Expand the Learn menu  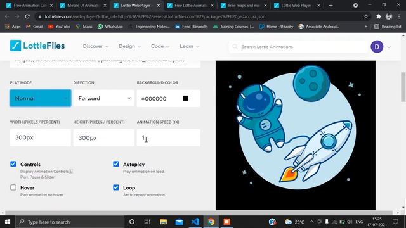click(x=190, y=46)
